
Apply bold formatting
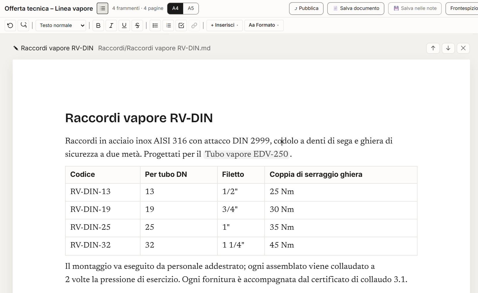pyautogui.click(x=98, y=25)
